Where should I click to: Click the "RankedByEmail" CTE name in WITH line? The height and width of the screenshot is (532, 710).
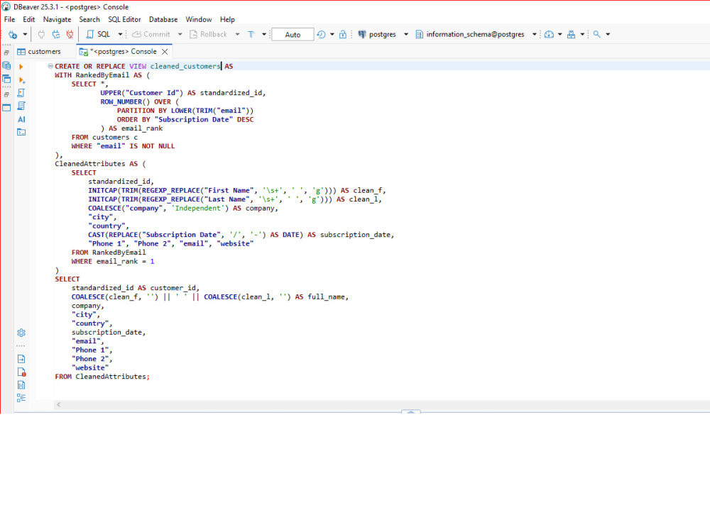coord(102,75)
